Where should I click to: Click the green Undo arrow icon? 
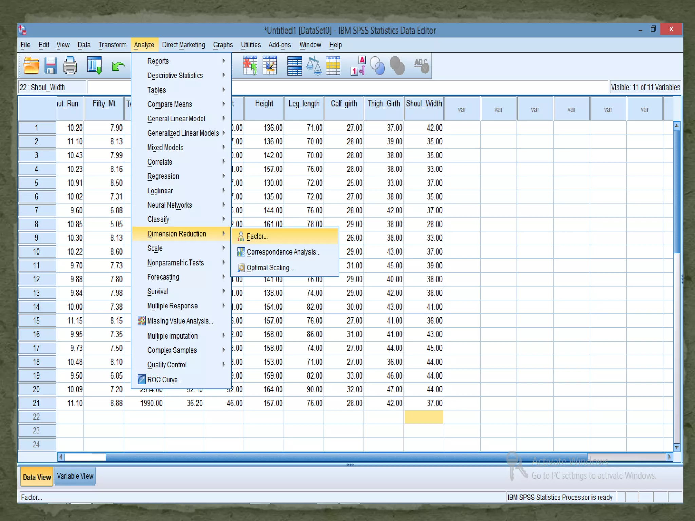pos(118,66)
